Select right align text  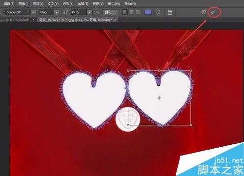(138, 12)
